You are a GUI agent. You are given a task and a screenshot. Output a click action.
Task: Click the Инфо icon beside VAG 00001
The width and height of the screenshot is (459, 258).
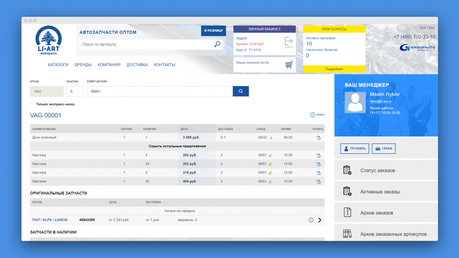click(x=313, y=115)
